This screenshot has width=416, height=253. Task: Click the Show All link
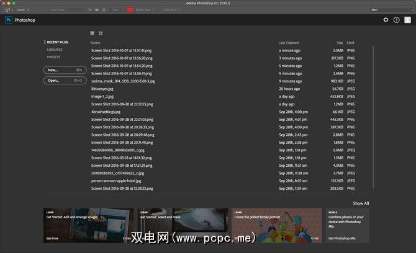(361, 203)
